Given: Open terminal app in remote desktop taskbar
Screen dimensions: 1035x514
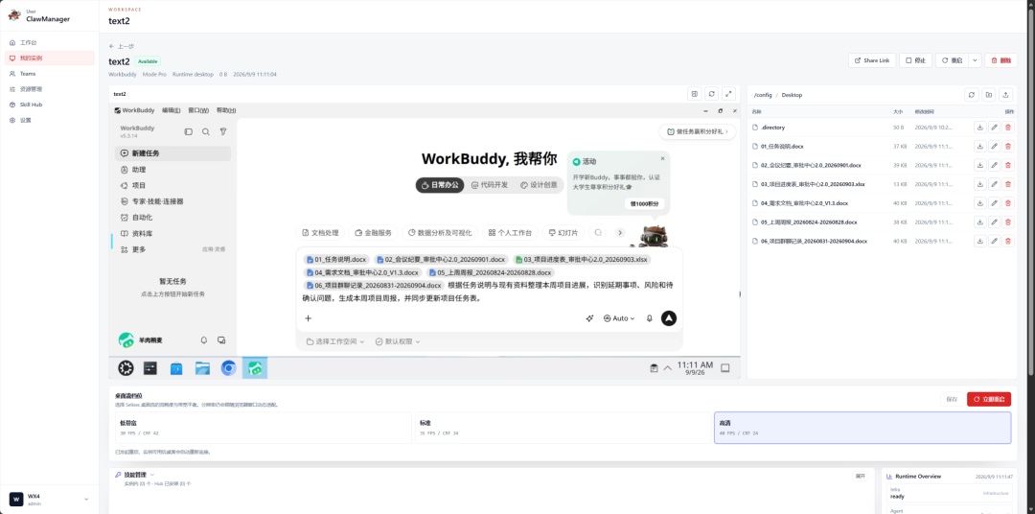Looking at the screenshot, I should coord(150,368).
